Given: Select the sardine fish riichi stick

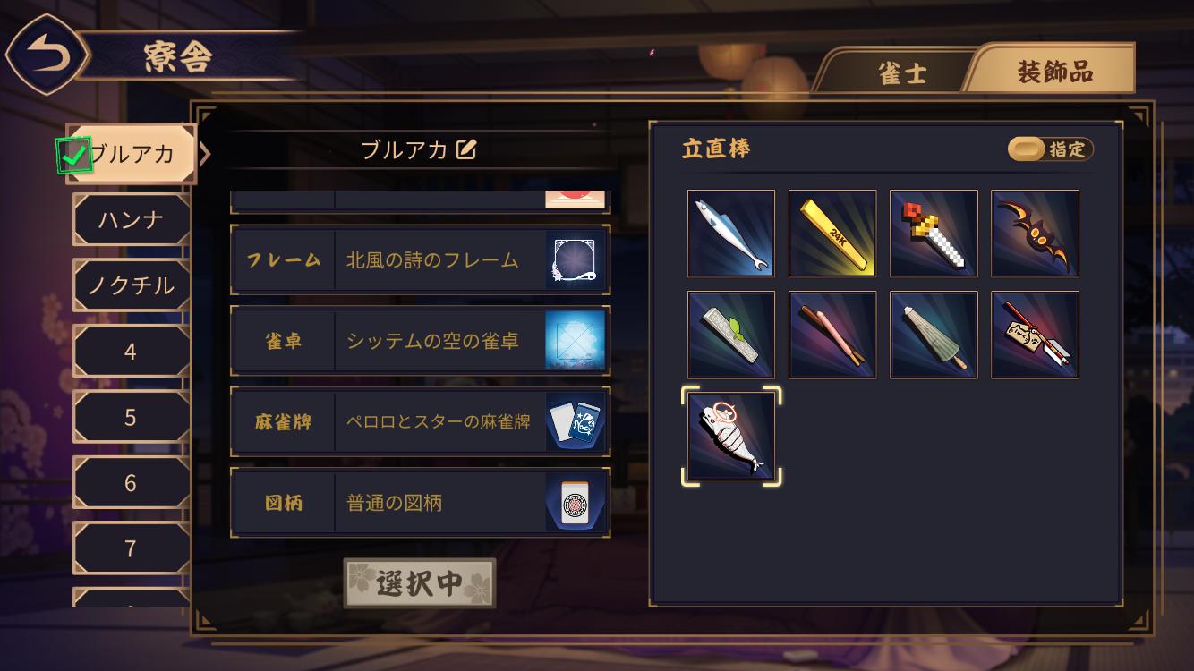Looking at the screenshot, I should click(x=731, y=234).
